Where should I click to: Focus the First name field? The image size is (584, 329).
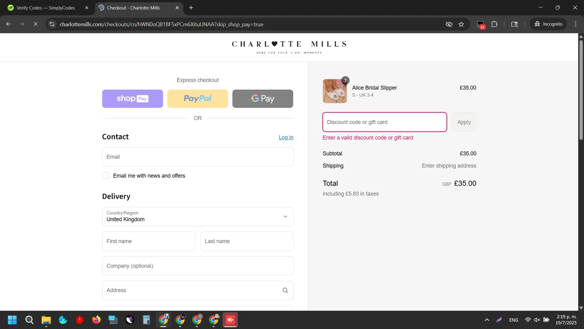point(148,241)
